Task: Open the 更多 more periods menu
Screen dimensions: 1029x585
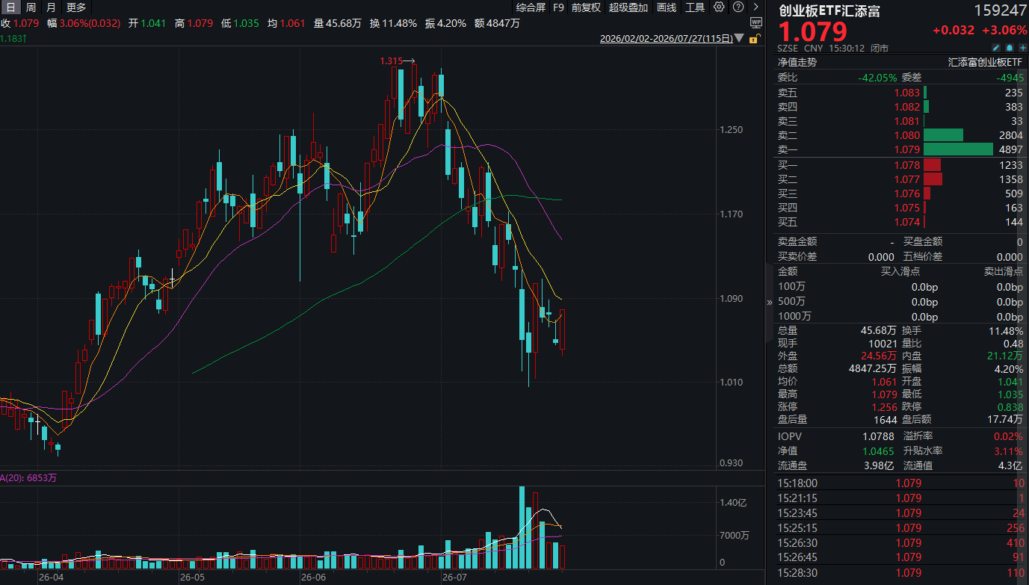Action: [76, 7]
